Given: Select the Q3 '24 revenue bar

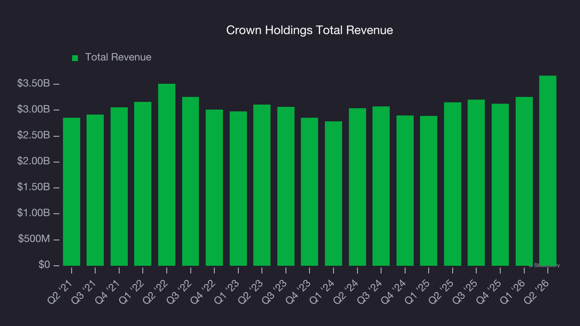Looking at the screenshot, I should point(381,186).
